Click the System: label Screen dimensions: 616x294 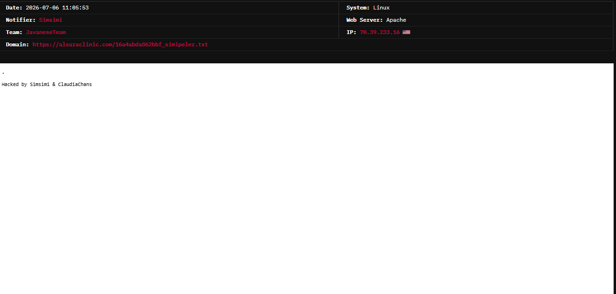pyautogui.click(x=358, y=8)
